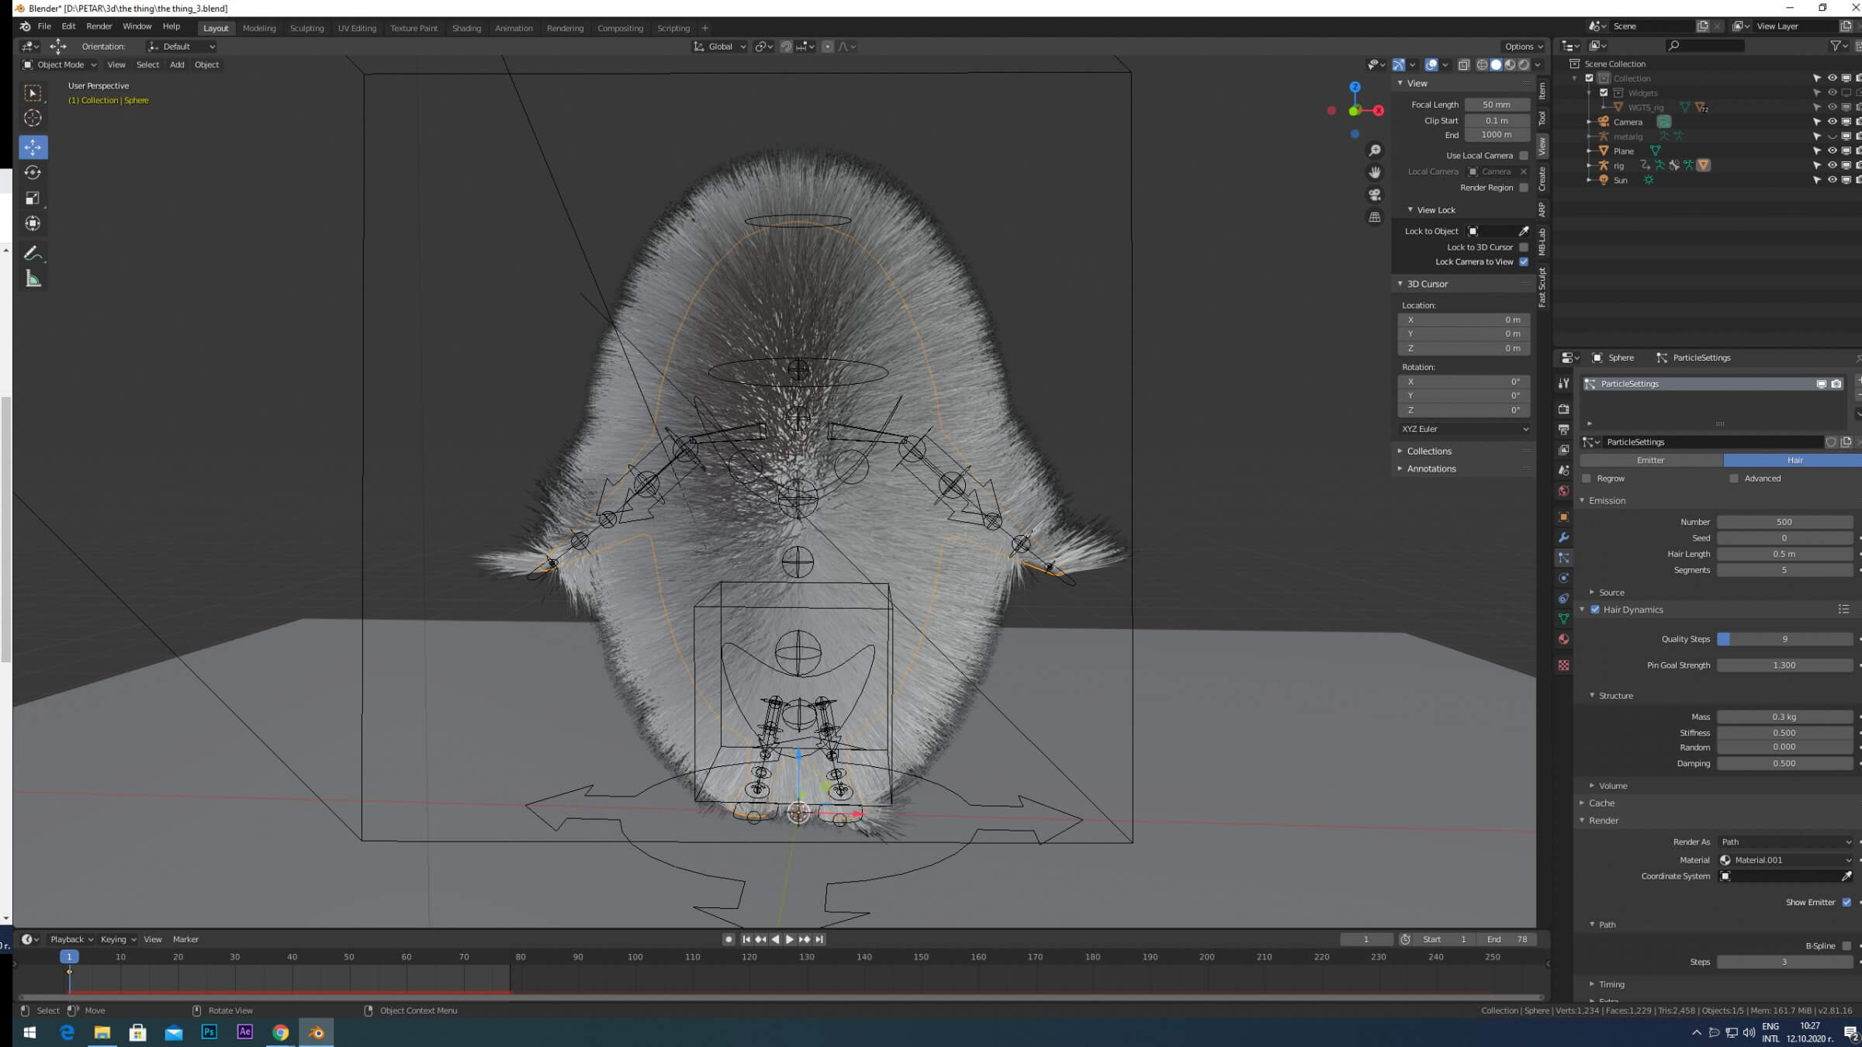Image resolution: width=1862 pixels, height=1047 pixels.
Task: Uncheck Lock Camera to View
Action: tap(1524, 261)
